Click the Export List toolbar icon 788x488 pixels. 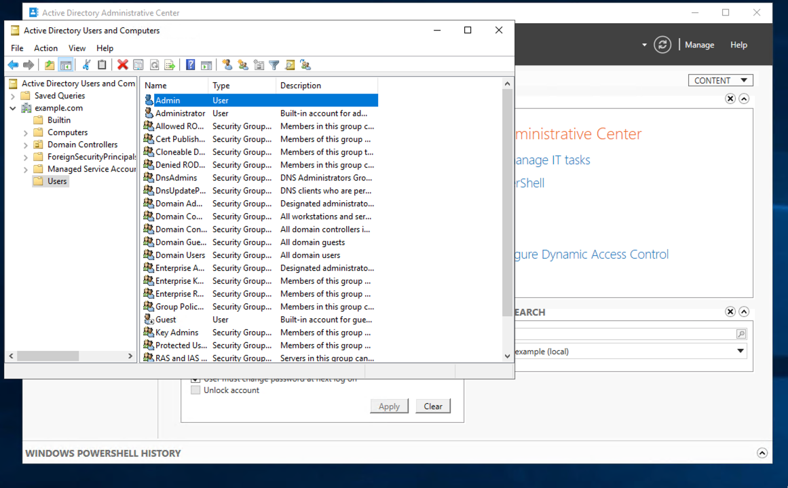(170, 65)
